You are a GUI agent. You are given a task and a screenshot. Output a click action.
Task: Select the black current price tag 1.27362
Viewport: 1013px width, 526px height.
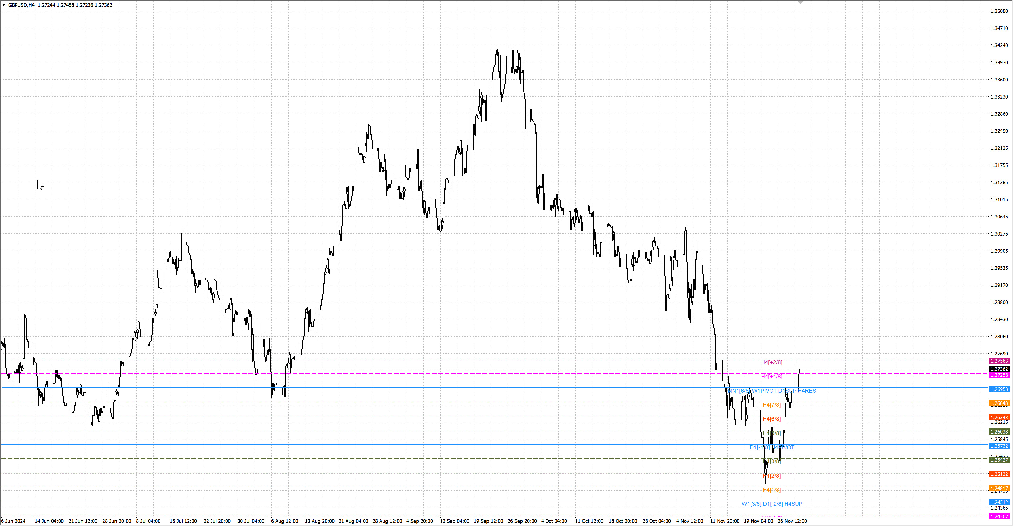pyautogui.click(x=999, y=369)
